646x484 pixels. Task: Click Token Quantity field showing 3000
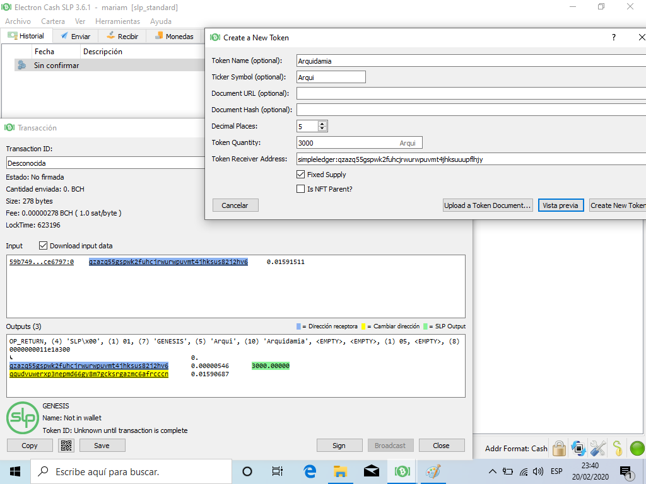[x=359, y=142]
